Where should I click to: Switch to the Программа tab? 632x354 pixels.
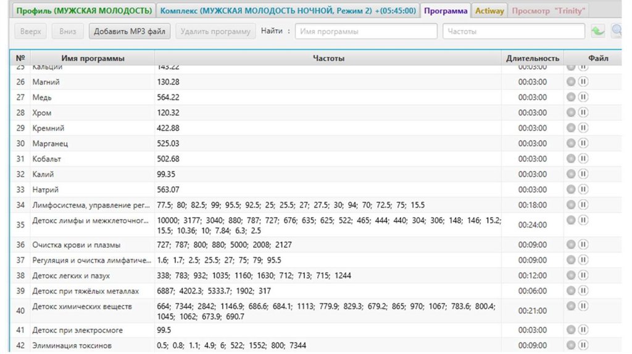[x=446, y=10]
